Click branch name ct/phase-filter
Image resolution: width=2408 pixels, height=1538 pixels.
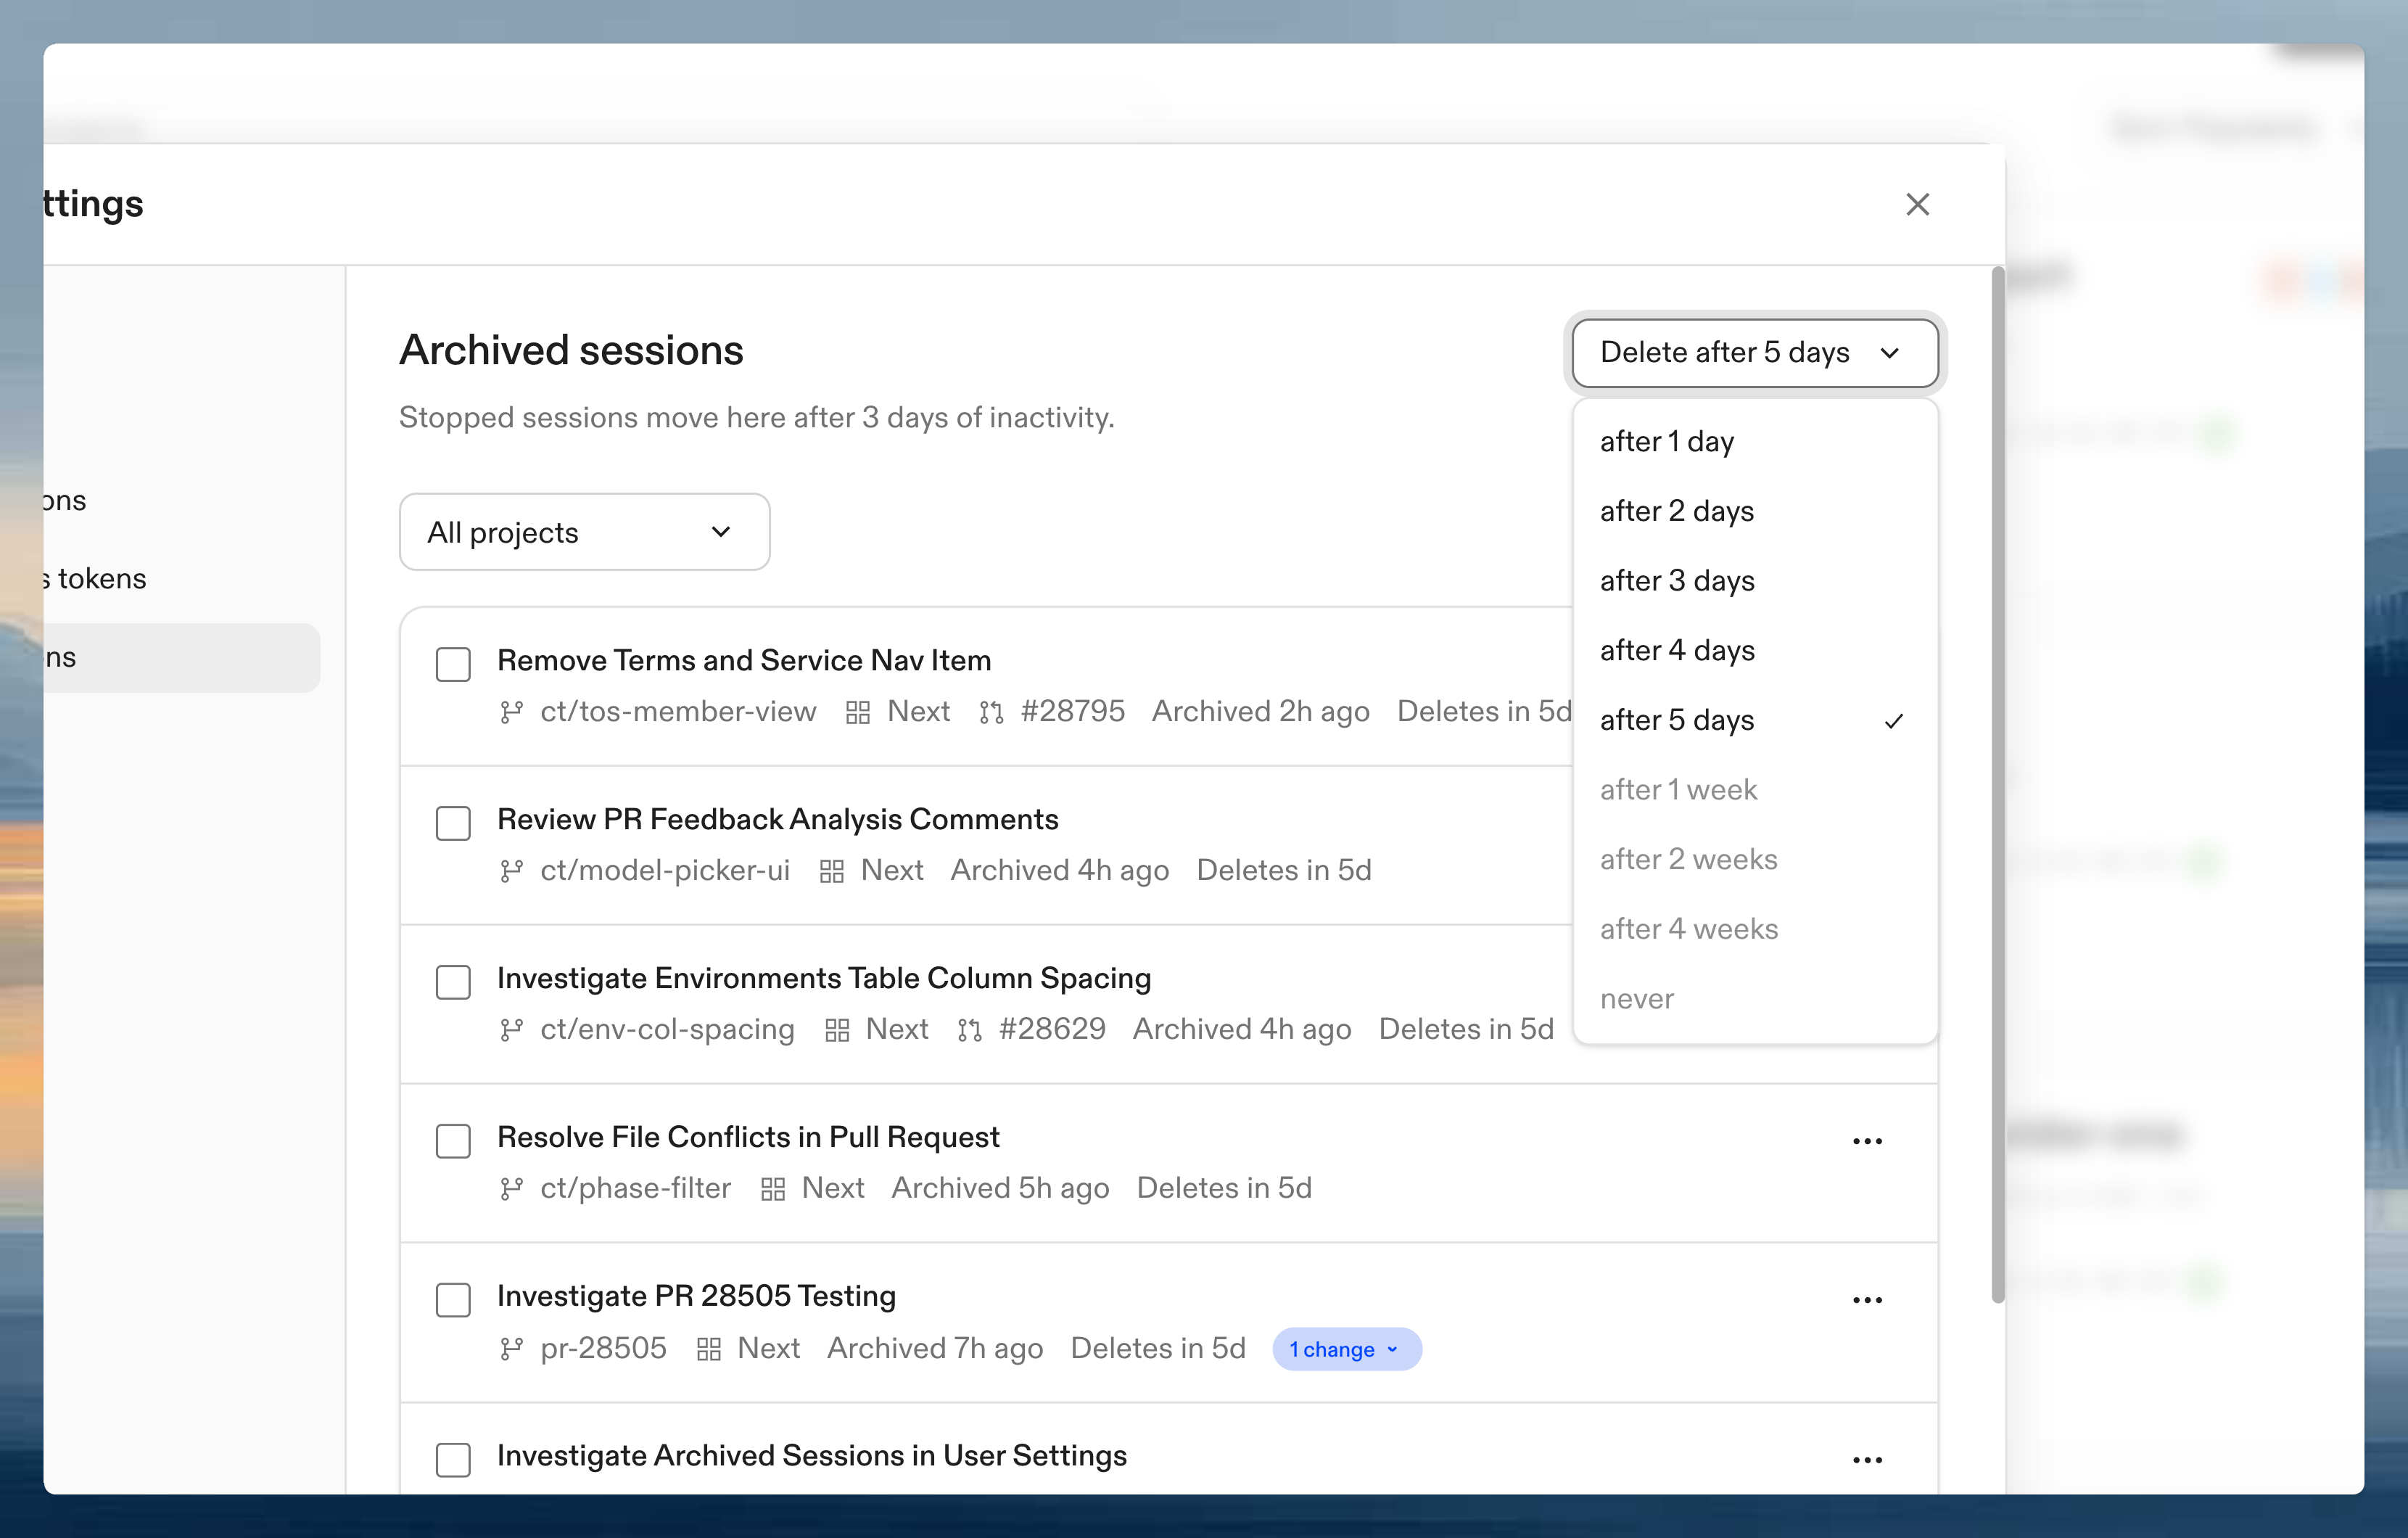635,1189
